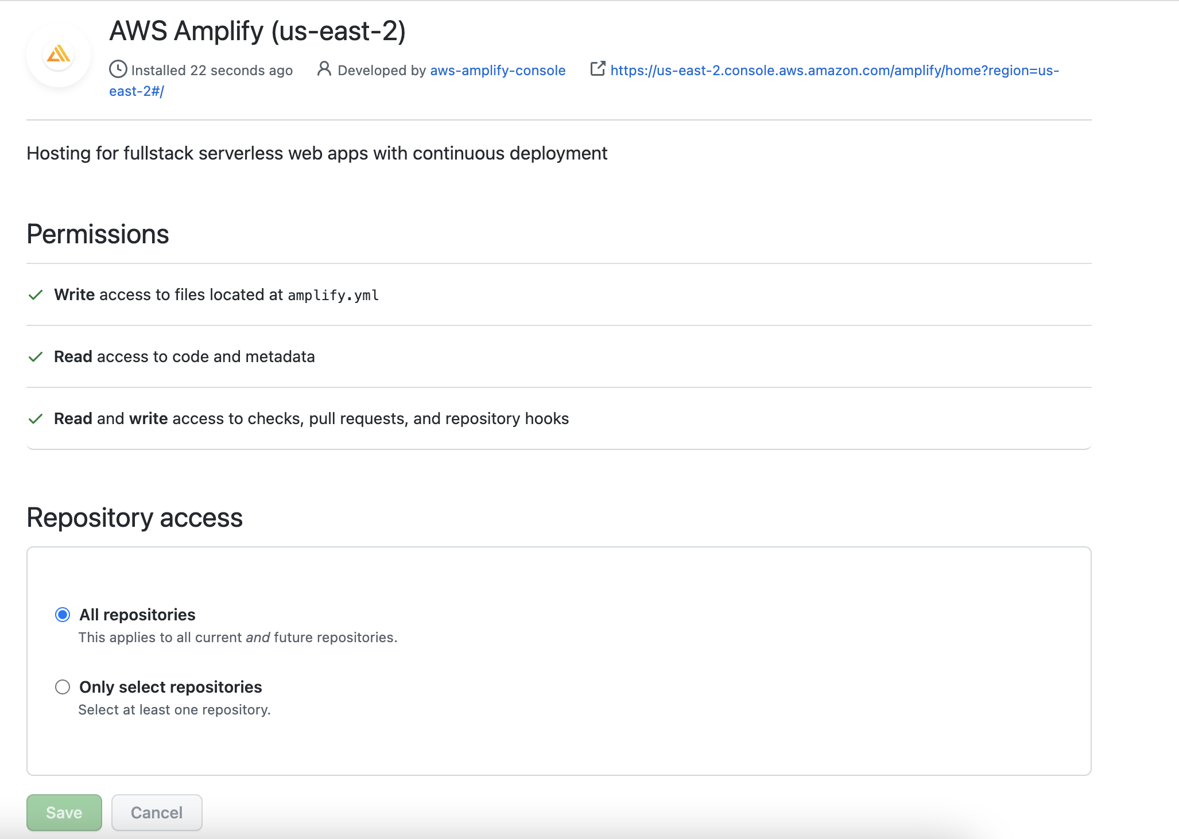
Task: Open the aws-amplify-console developer link
Action: tap(497, 70)
